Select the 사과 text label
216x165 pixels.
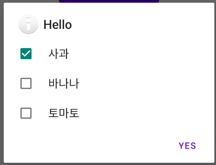[59, 54]
